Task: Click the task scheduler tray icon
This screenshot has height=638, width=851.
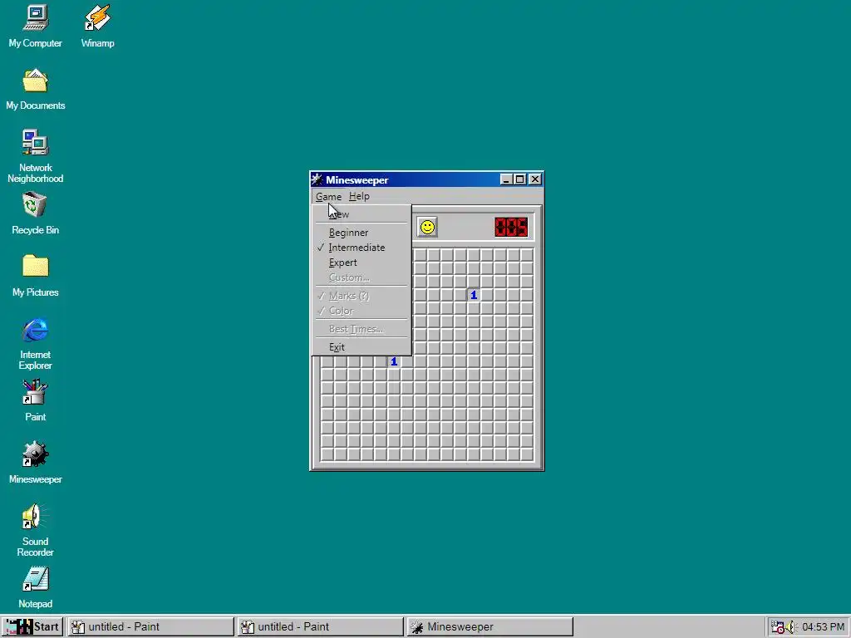Action: 777,626
